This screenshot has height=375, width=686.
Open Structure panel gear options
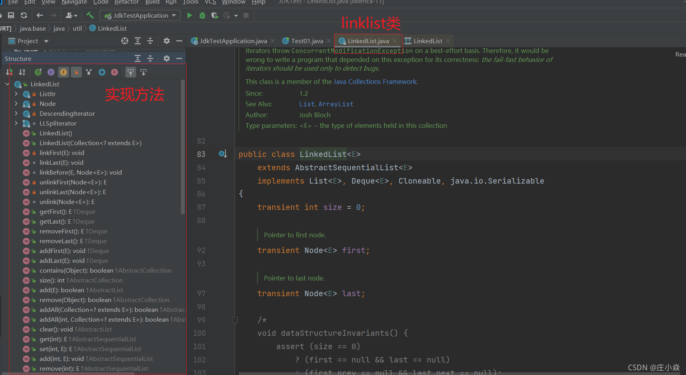[x=167, y=58]
